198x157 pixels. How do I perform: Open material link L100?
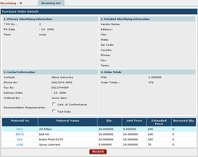tap(20, 144)
